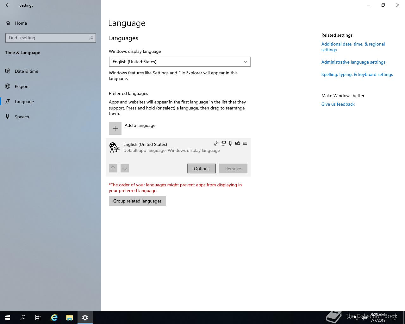Viewport: 405px width, 324px height.
Task: Open Date & time settings
Action: pyautogui.click(x=51, y=71)
